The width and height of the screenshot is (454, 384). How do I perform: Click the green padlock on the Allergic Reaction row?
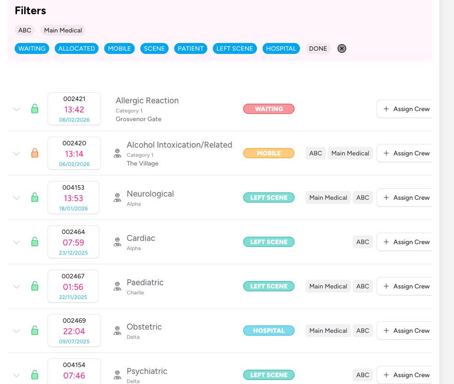(x=35, y=109)
